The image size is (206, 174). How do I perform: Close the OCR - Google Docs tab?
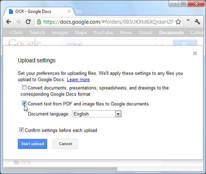pyautogui.click(x=69, y=11)
